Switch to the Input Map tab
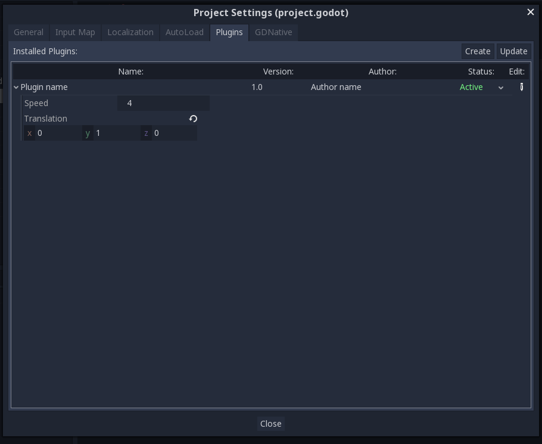 75,32
